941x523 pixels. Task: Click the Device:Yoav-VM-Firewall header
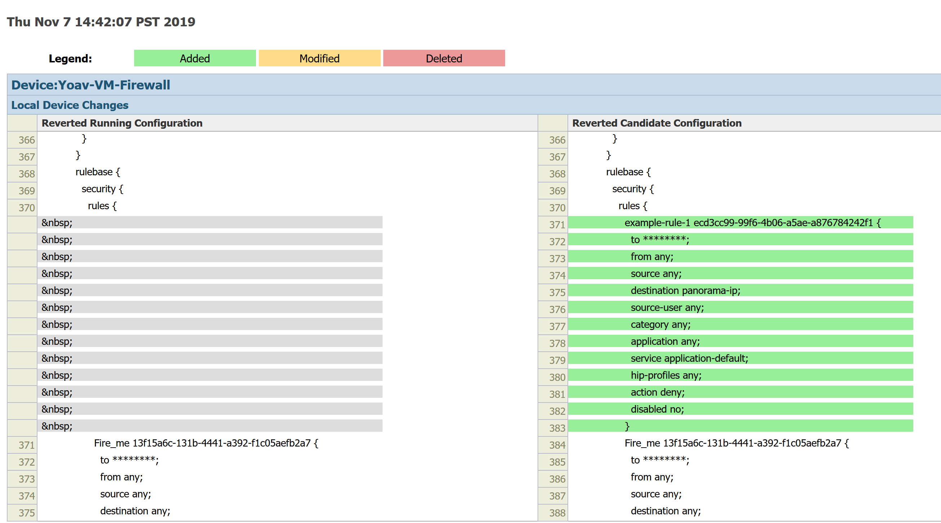90,85
